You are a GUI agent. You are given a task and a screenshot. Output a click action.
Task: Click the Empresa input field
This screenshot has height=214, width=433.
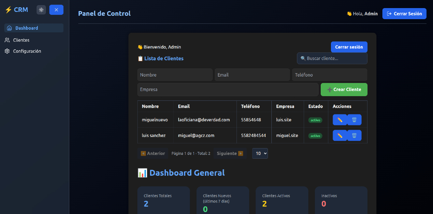[228, 90]
